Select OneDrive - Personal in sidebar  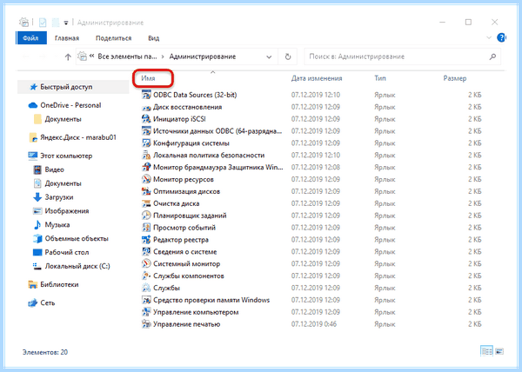tap(70, 105)
